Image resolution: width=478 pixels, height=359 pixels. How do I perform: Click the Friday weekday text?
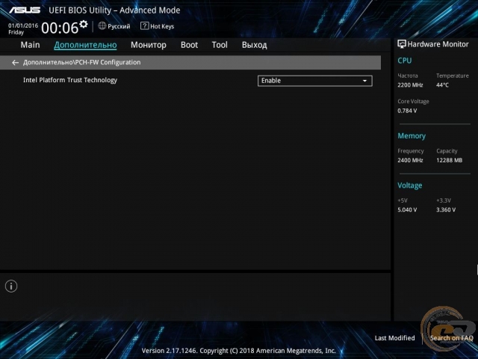click(16, 32)
